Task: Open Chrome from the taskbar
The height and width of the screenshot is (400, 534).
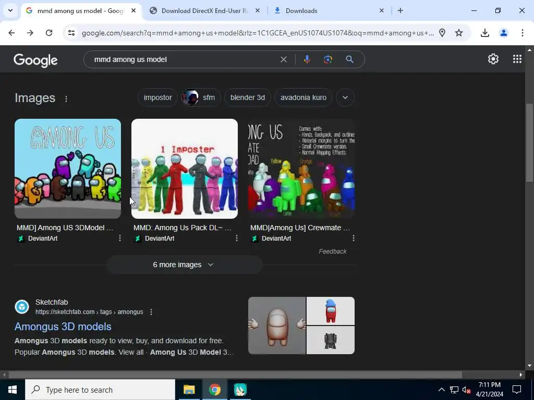Action: click(214, 390)
